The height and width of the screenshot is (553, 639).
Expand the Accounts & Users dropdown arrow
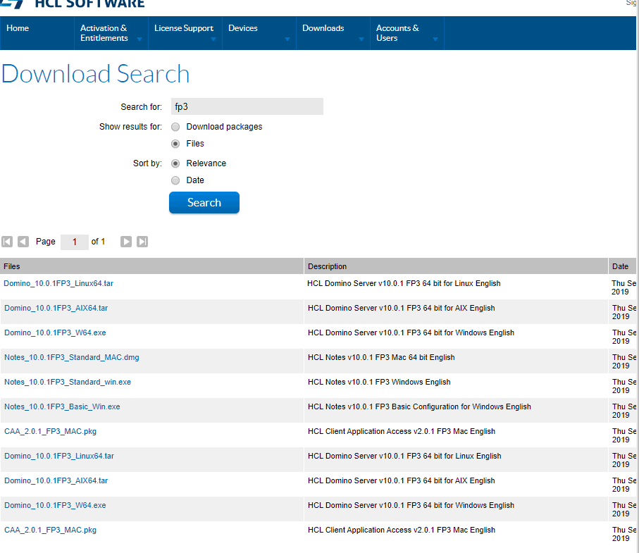(x=435, y=39)
